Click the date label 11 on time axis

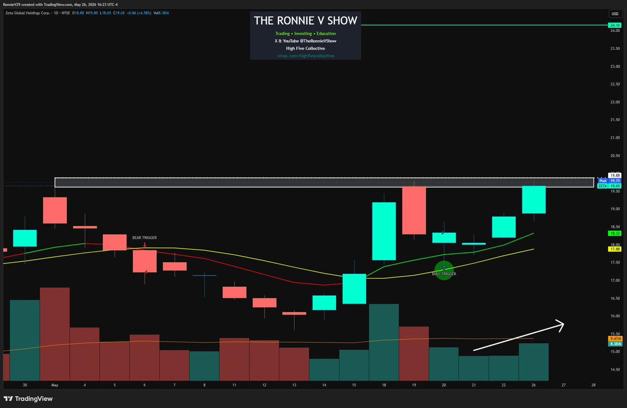[235, 384]
